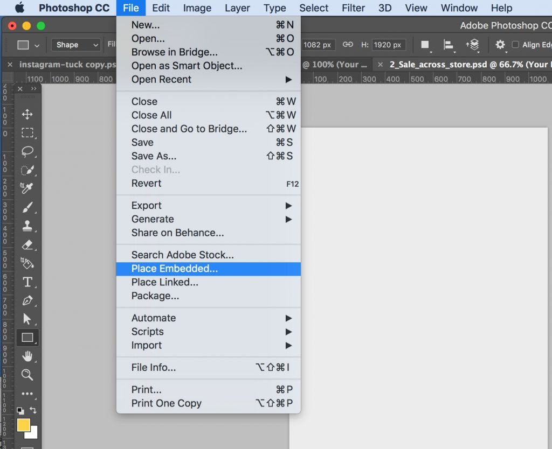Click Search Adobe Stock
The height and width of the screenshot is (449, 552).
[209, 255]
